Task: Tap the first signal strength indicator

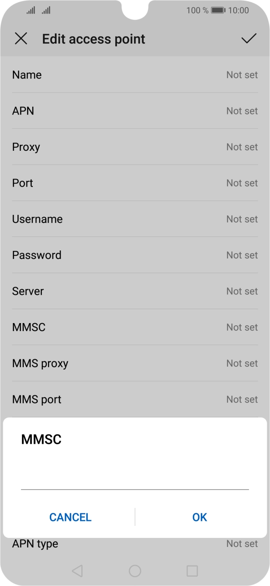Action: [30, 10]
